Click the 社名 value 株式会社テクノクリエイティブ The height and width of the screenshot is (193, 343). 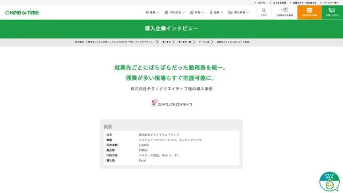[159, 135]
